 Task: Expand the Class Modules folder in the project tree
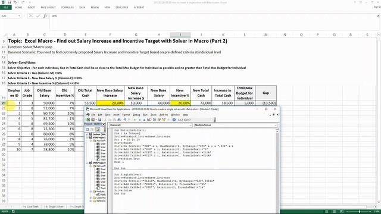click(x=90, y=198)
